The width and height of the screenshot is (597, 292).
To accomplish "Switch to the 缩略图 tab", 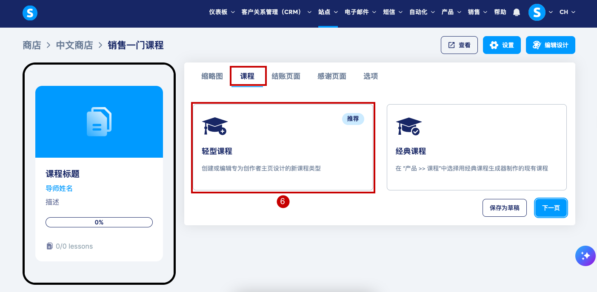I will 212,76.
